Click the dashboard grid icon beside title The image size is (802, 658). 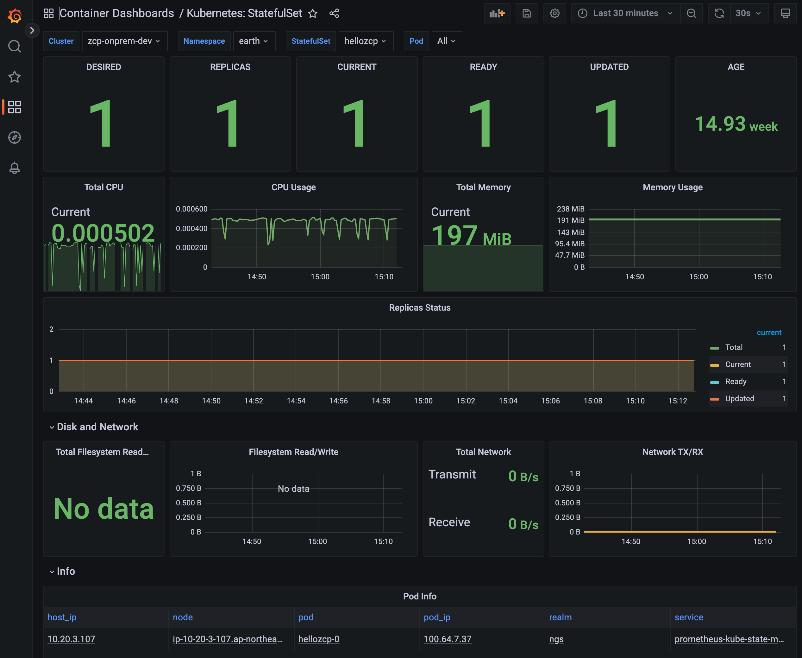pos(48,13)
